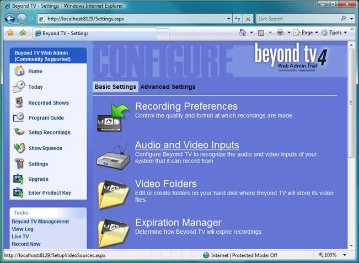Click the Live Search input box
The height and width of the screenshot is (263, 359).
click(298, 19)
